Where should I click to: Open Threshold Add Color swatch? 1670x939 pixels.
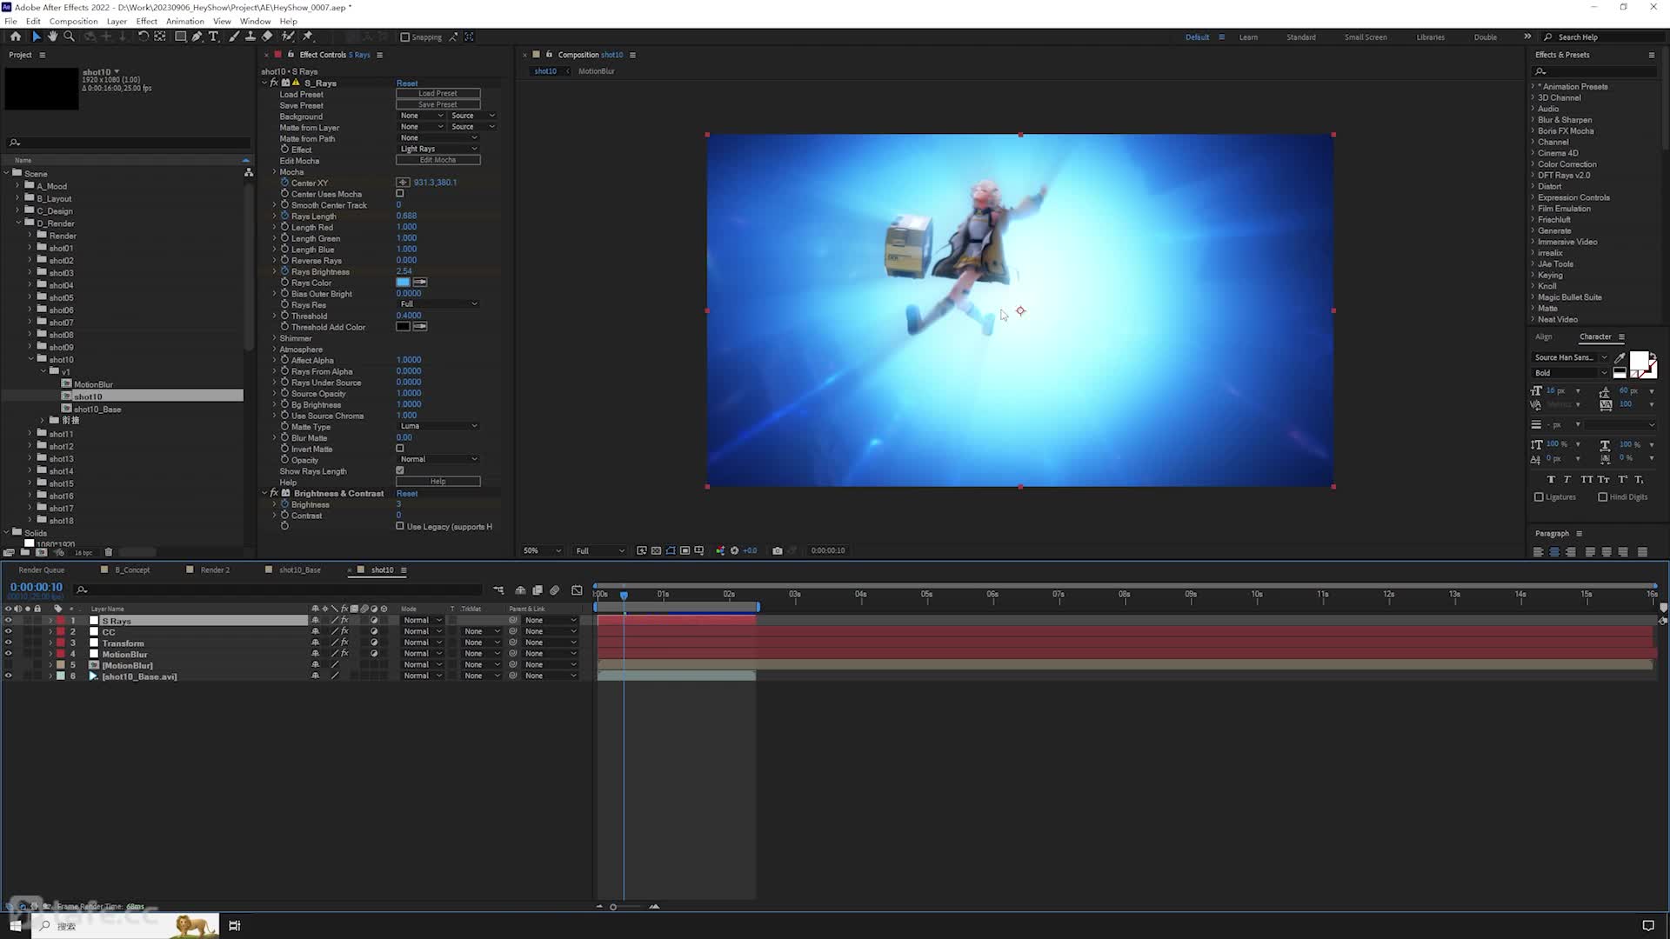click(x=403, y=327)
